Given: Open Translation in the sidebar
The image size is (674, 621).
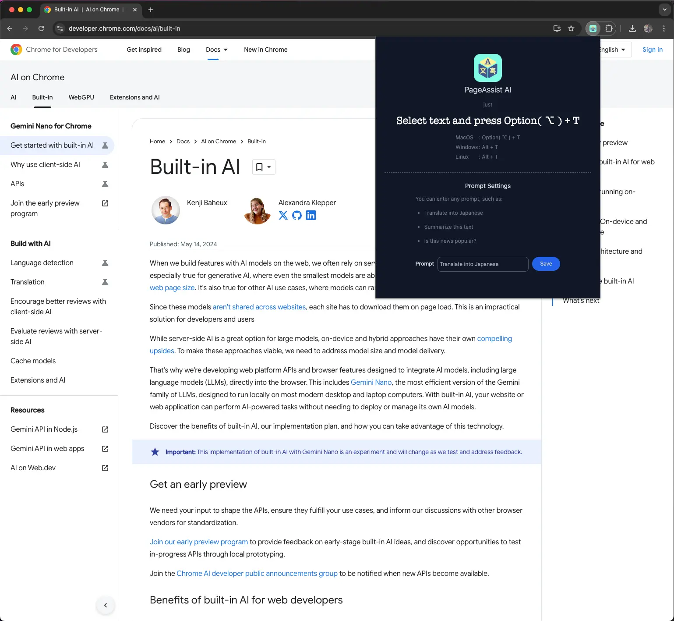Looking at the screenshot, I should pyautogui.click(x=28, y=282).
